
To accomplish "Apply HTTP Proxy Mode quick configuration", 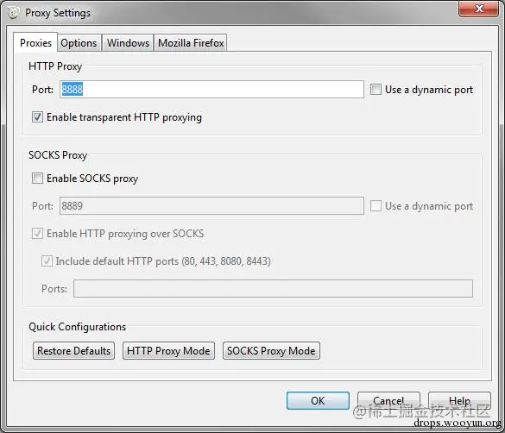I will coord(168,351).
